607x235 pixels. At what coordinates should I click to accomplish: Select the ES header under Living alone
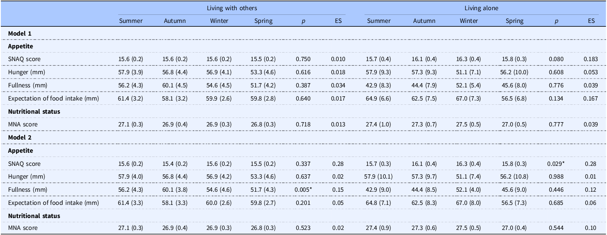pos(591,21)
